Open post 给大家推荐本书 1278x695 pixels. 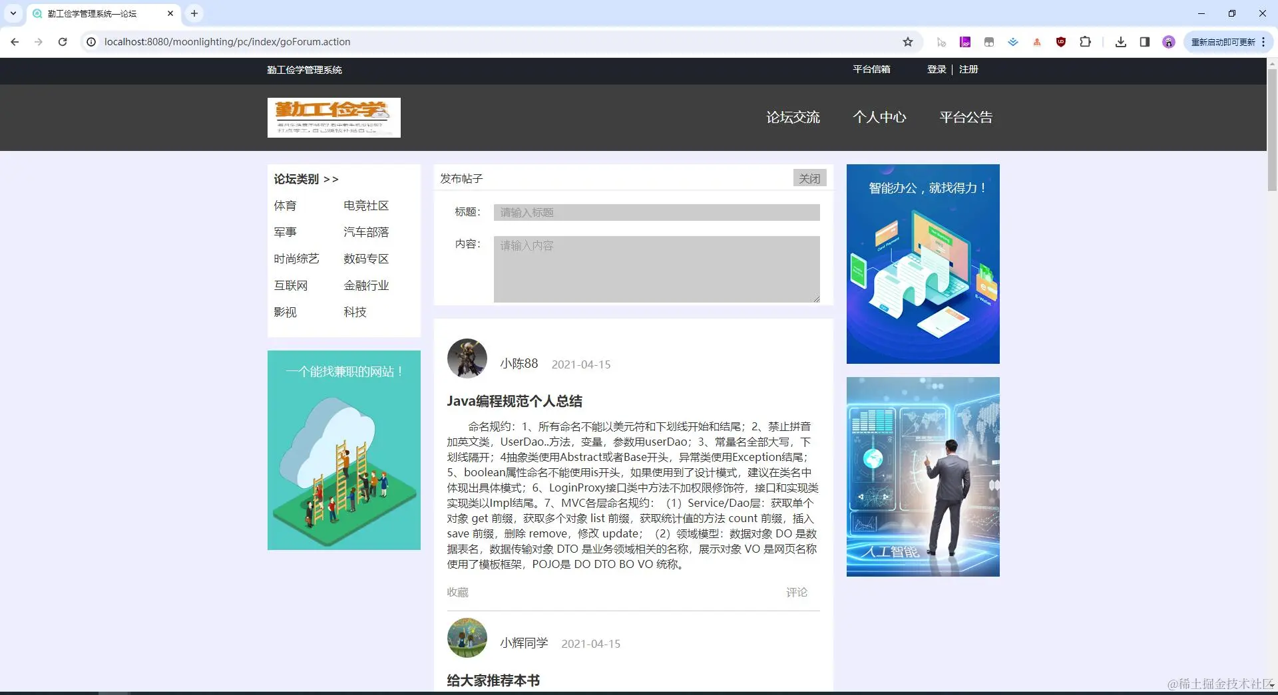[x=493, y=680]
